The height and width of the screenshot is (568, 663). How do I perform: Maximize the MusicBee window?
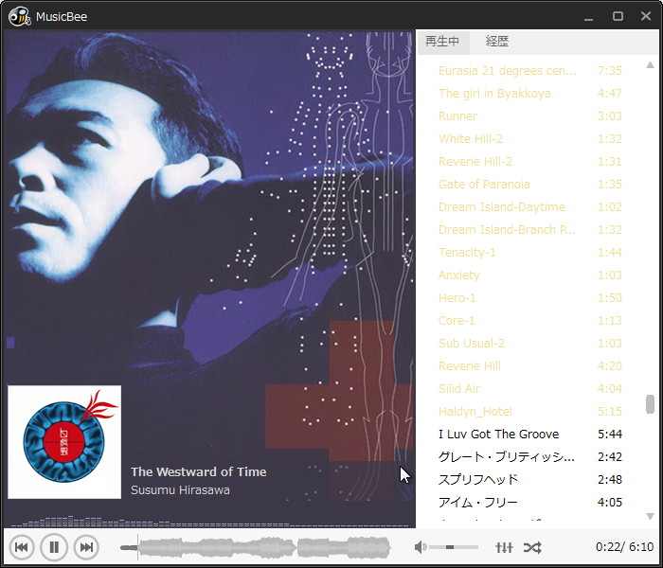[618, 16]
